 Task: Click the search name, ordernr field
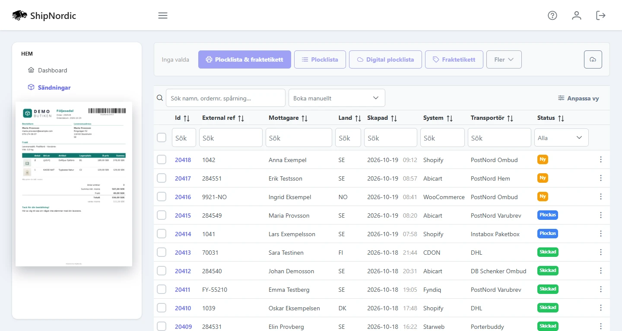(225, 98)
